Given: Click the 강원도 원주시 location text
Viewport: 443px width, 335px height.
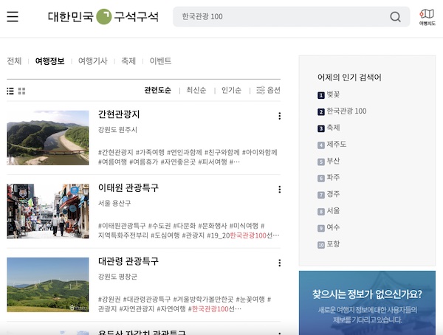Looking at the screenshot, I should pyautogui.click(x=117, y=130).
